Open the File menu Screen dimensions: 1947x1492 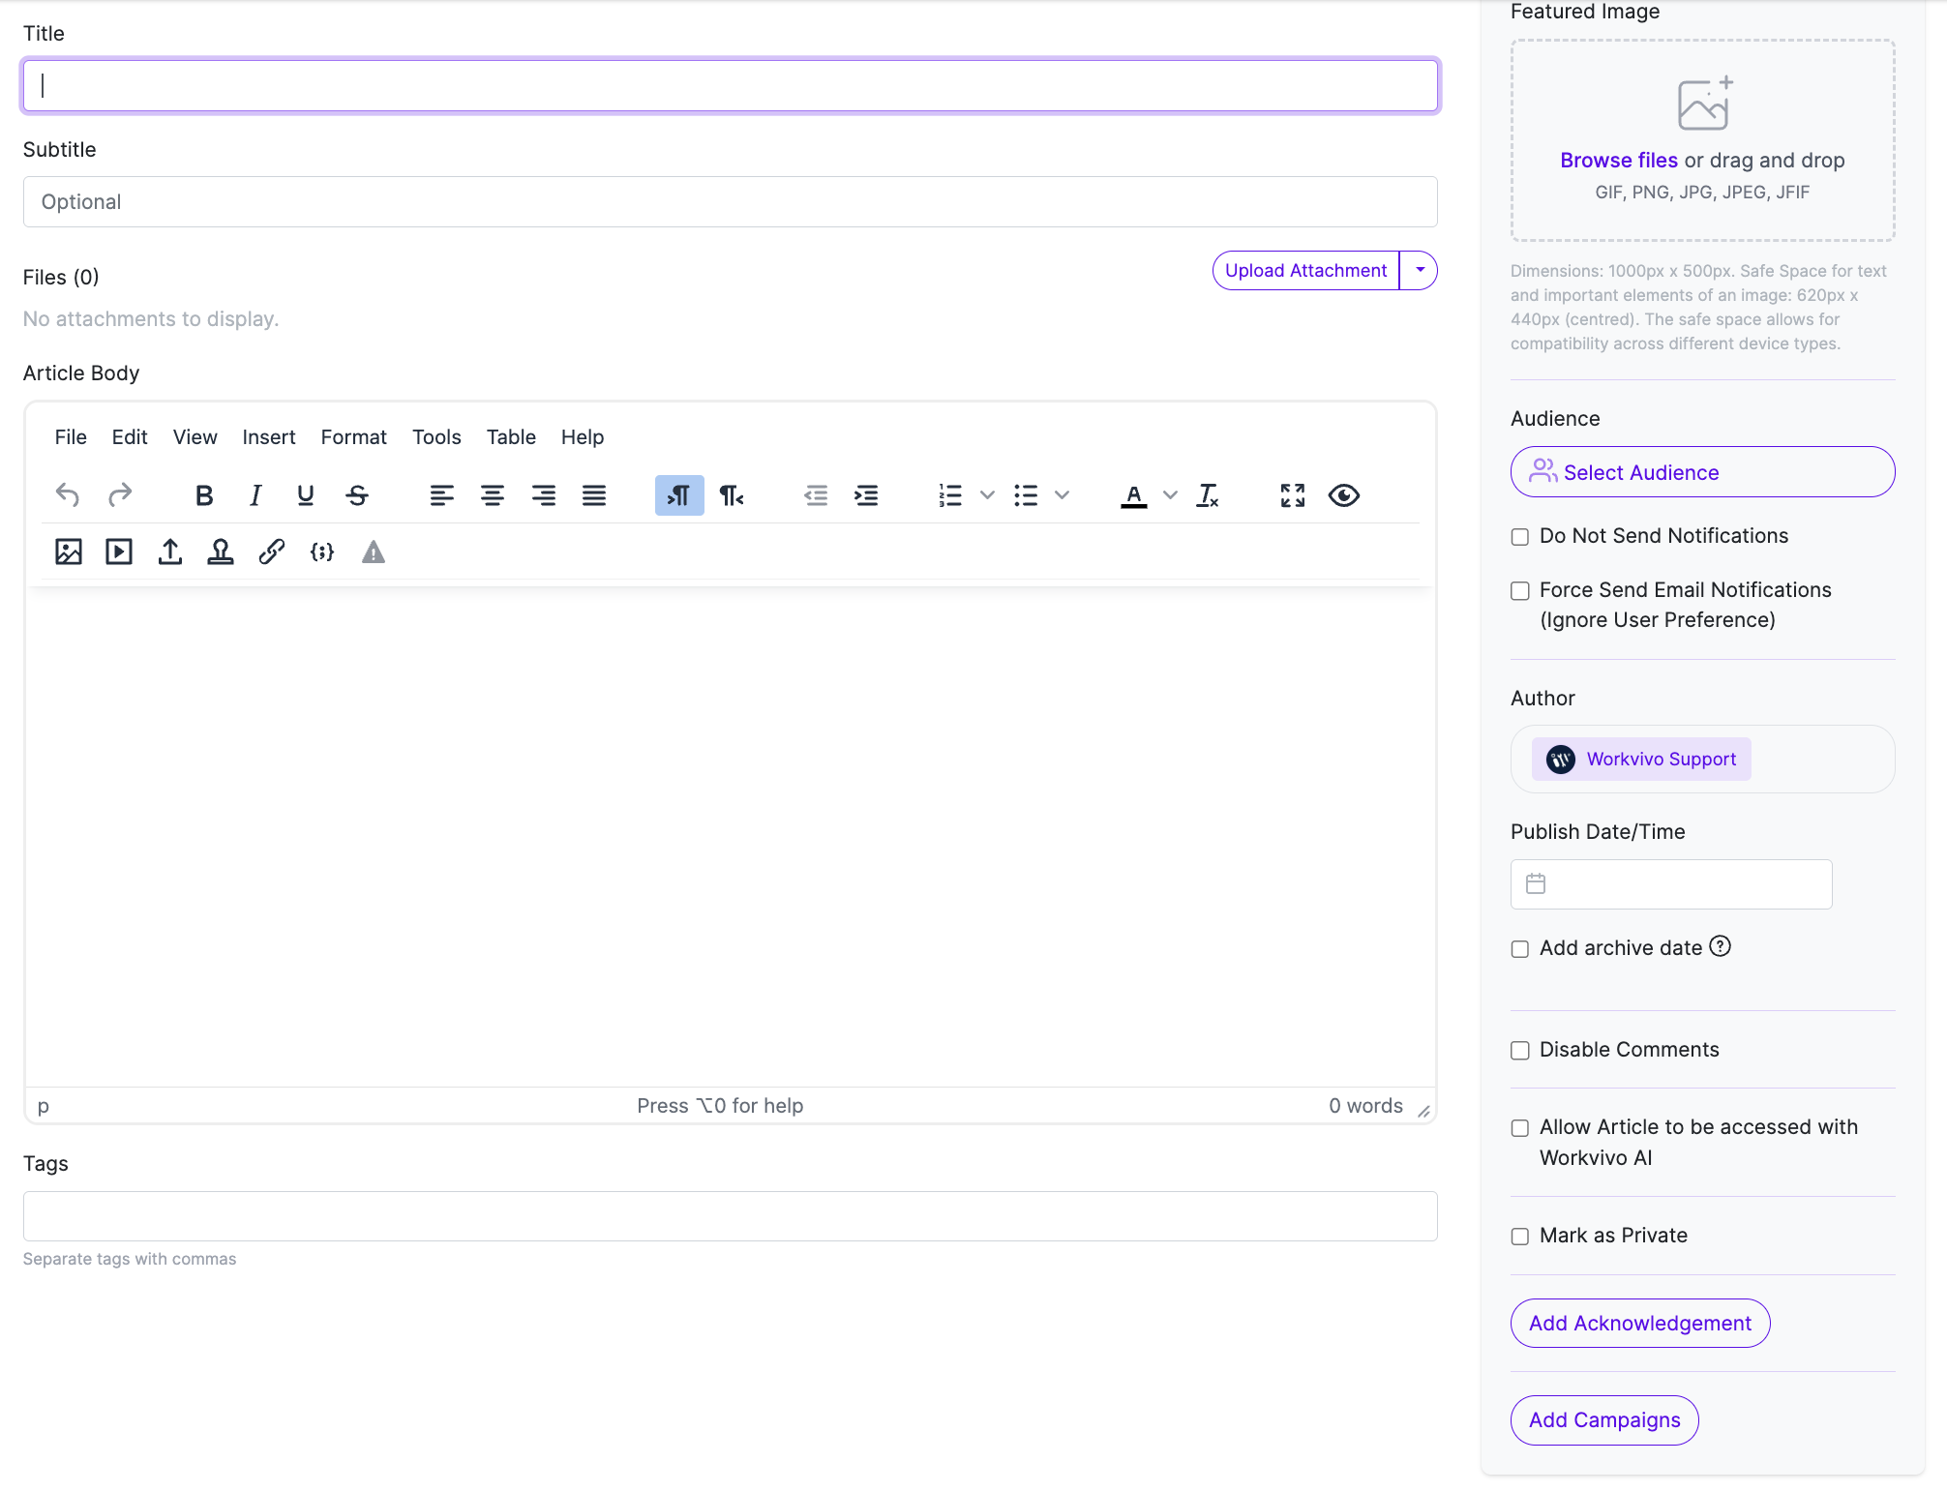click(71, 437)
